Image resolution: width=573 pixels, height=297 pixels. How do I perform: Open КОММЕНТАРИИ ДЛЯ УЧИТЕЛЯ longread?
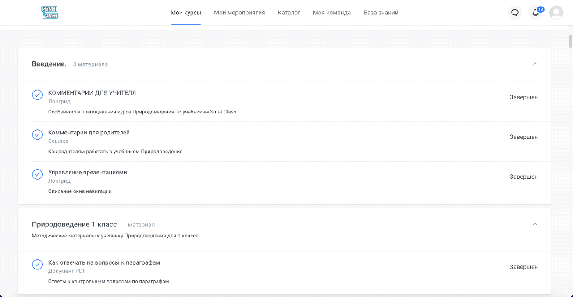(92, 93)
